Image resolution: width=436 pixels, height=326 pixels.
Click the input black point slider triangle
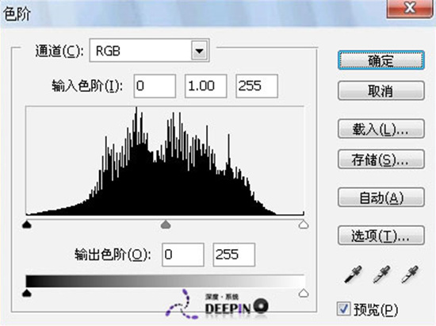pos(27,224)
